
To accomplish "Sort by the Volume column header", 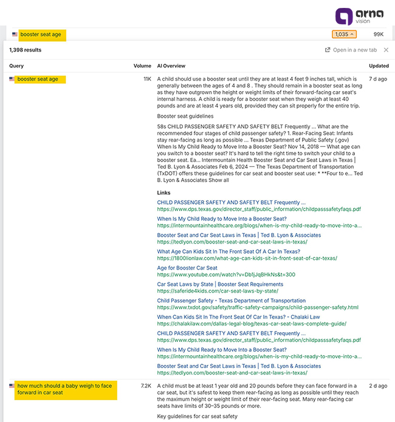I will 142,66.
